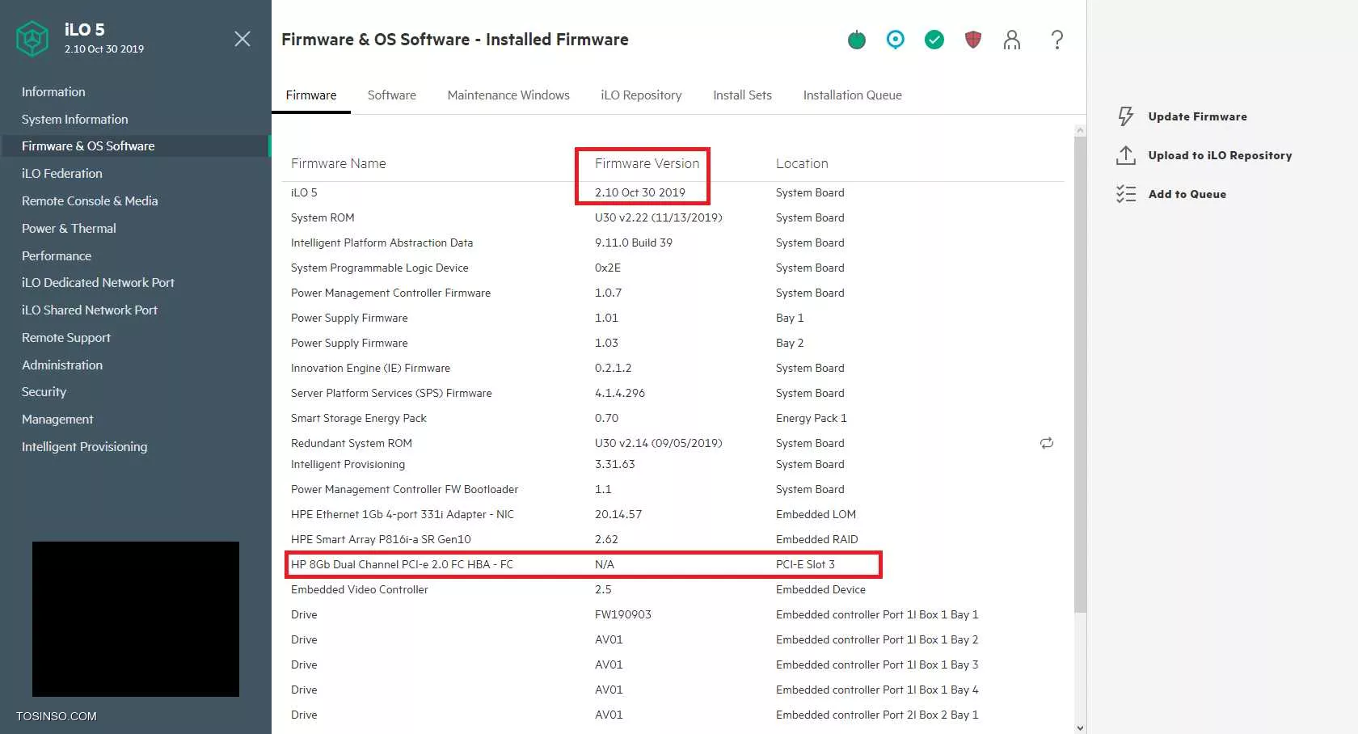The width and height of the screenshot is (1358, 734).
Task: Open Remote Support in the sidebar
Action: pos(66,338)
